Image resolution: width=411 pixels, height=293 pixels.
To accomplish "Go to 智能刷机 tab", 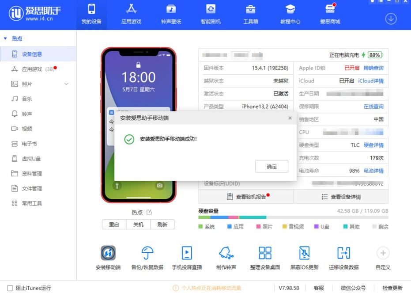I will (211, 15).
